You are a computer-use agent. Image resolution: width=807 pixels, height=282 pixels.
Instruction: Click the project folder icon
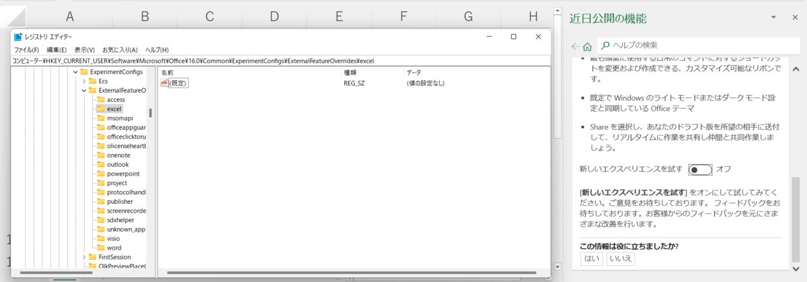pos(101,183)
